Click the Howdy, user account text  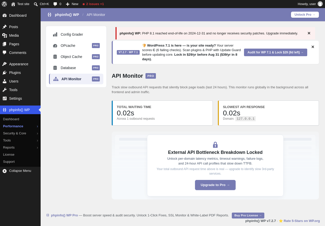(x=307, y=4)
